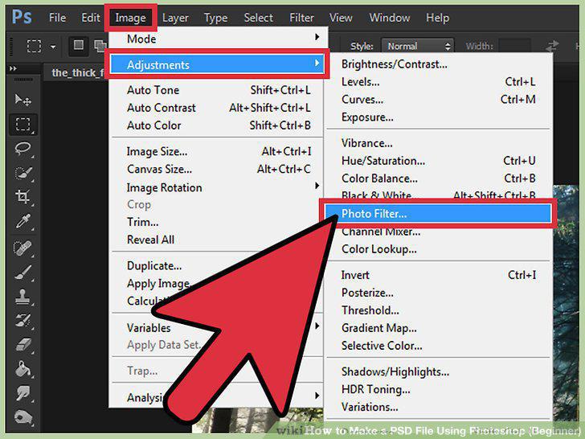Open the Style Normal dropdown

(417, 46)
